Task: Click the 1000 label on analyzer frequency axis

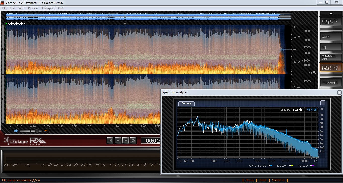Action: click(x=226, y=161)
